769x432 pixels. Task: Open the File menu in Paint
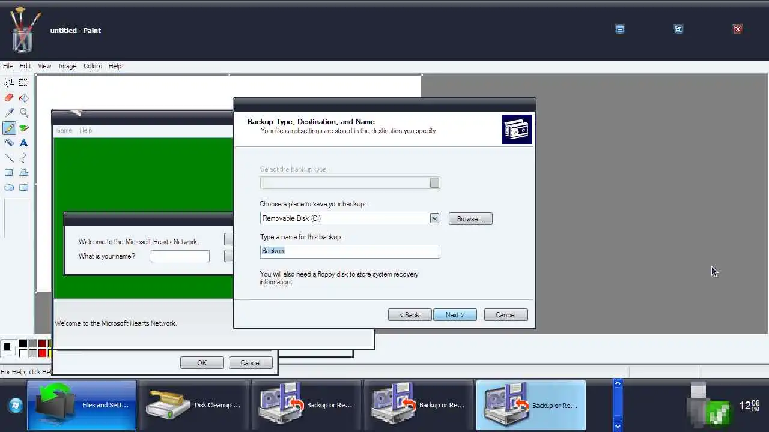pyautogui.click(x=8, y=66)
